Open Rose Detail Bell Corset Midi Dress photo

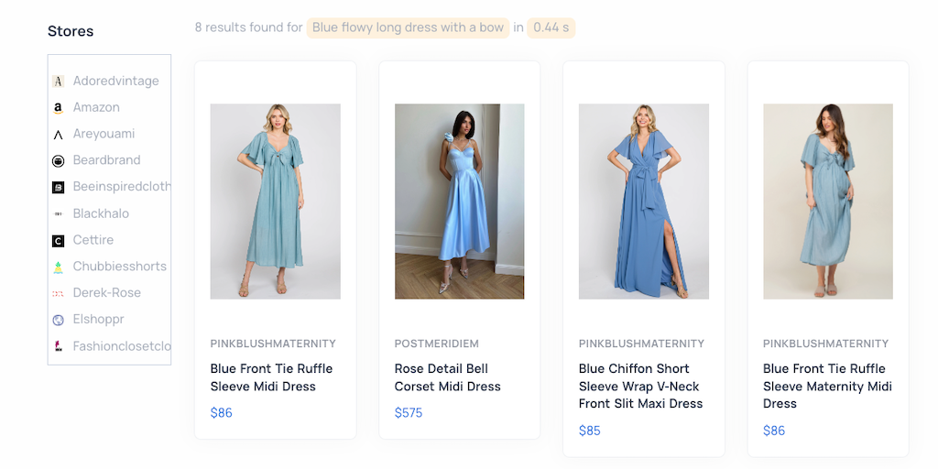tap(459, 202)
